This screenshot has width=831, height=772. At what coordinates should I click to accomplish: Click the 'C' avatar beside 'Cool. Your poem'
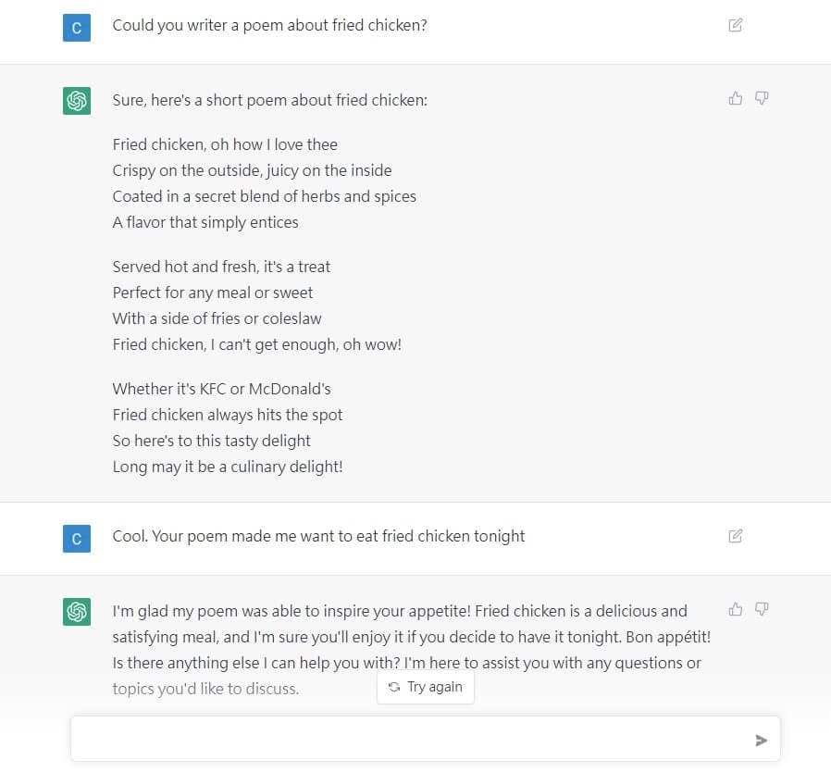coord(77,539)
